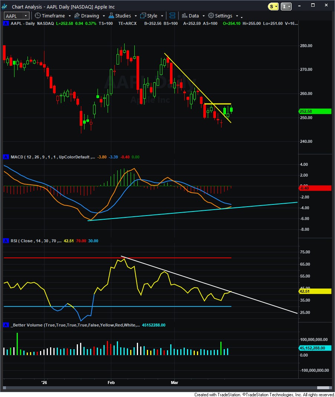Click the Better Volume study status icon
Viewport: 335px width, 397px height.
6,325
